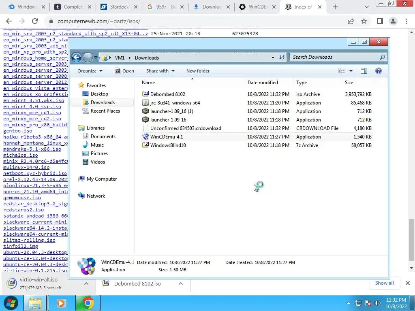Open the gentoo.iso link
This screenshot has width=415, height=311.
[18, 131]
